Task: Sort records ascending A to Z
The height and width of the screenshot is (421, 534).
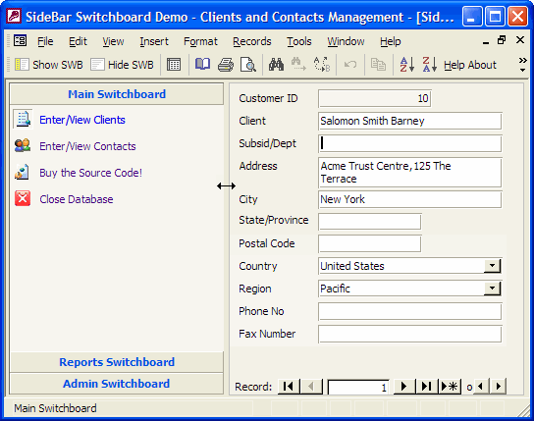Action: click(407, 65)
